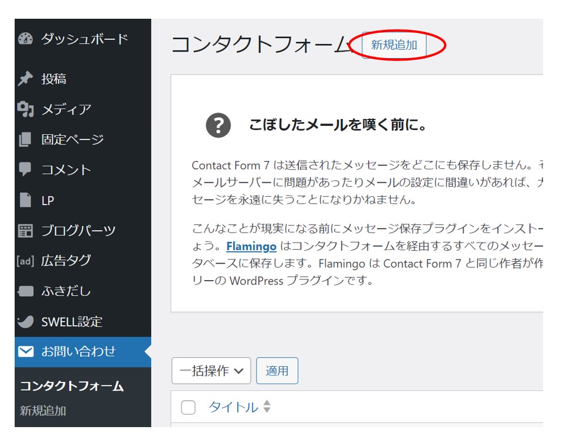
Task: Click the question mark help icon
Action: click(219, 125)
